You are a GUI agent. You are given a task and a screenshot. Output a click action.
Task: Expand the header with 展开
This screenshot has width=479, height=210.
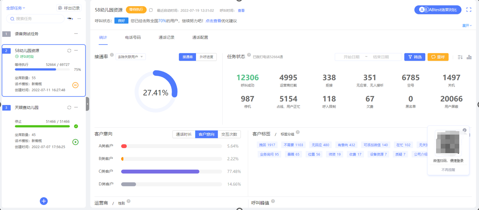point(467,26)
